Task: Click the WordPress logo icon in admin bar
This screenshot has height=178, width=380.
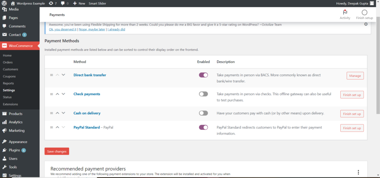Action: 4,3
